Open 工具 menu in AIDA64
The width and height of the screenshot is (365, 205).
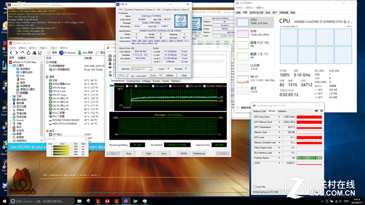(54, 48)
